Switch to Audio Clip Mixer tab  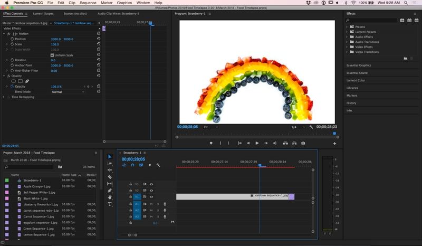tap(118, 14)
